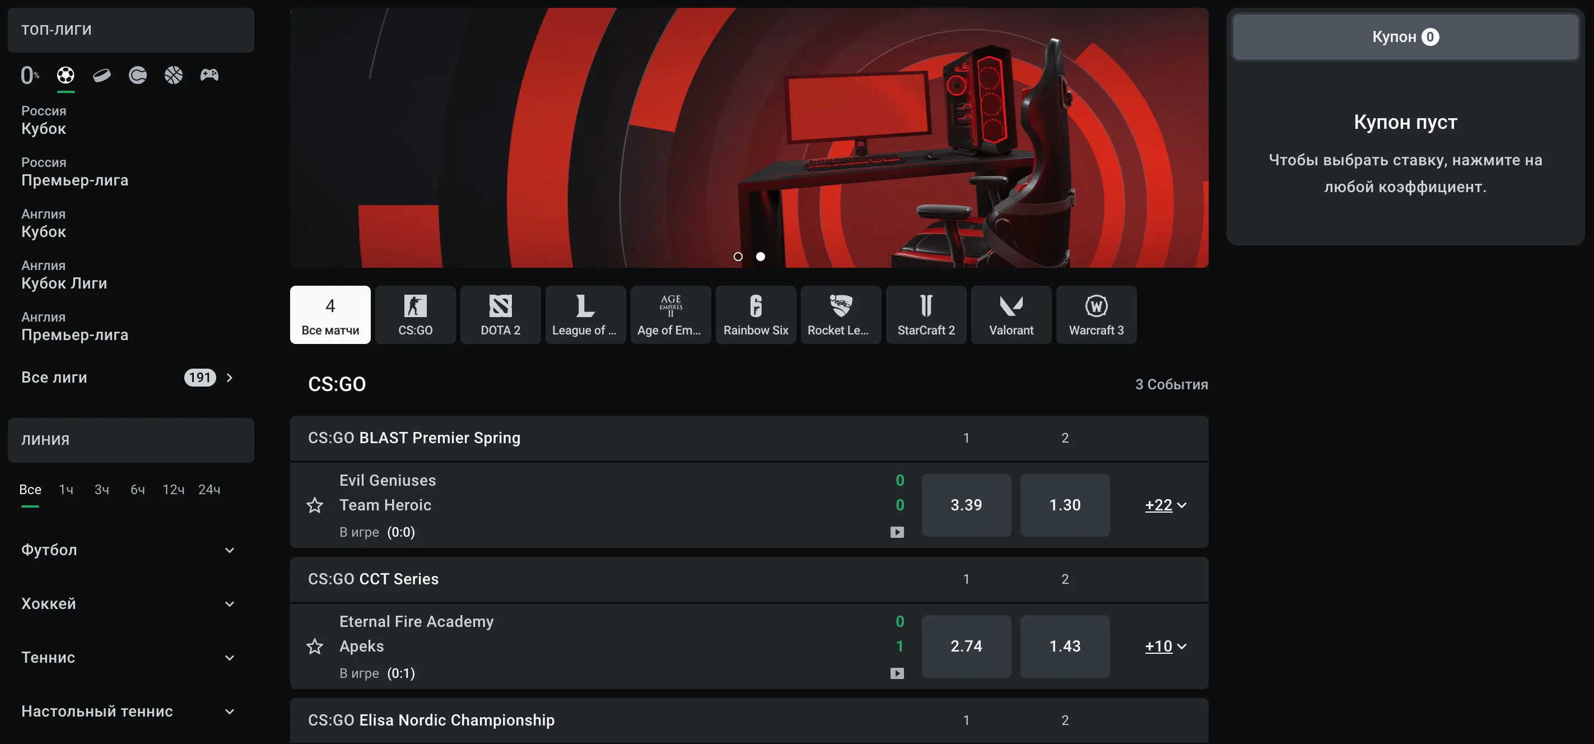Open the Rainbow Six game filter
This screenshot has height=744, width=1594.
point(756,314)
